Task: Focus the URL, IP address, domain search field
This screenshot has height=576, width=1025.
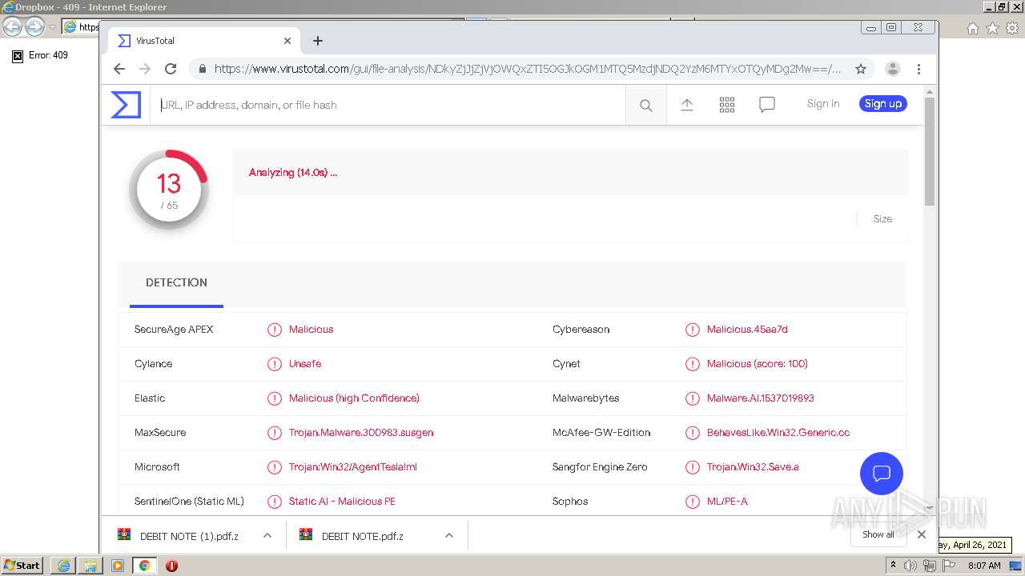Action: click(388, 105)
